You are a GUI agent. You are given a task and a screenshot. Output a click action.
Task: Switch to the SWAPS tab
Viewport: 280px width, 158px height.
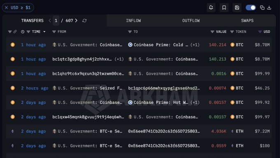click(x=247, y=21)
